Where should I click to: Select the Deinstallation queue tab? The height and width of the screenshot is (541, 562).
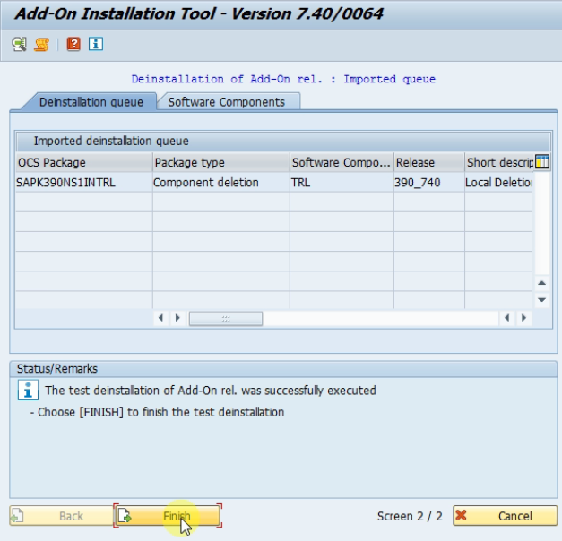click(91, 102)
